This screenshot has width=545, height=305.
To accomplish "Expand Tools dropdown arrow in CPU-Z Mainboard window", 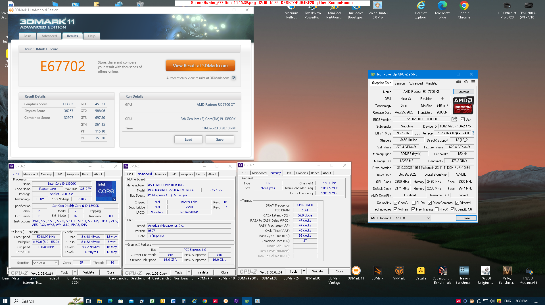I will coord(189,272).
